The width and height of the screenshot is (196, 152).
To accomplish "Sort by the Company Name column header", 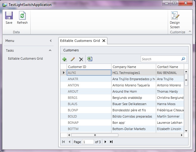I will pos(134,67).
